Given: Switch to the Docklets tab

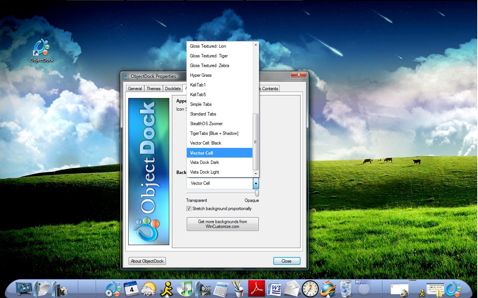Looking at the screenshot, I should (173, 89).
